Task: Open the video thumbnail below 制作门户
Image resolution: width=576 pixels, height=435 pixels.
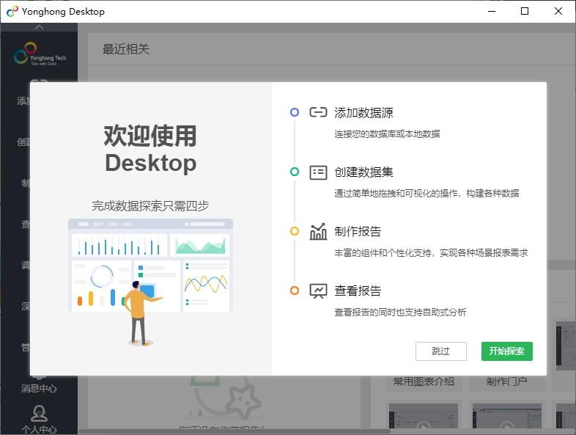Action: [x=507, y=416]
